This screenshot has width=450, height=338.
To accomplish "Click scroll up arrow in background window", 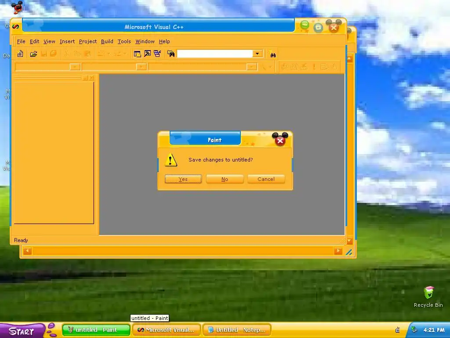I will (x=349, y=59).
